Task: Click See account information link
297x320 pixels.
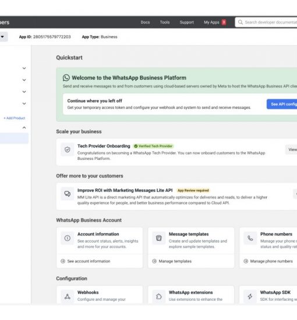Action: [89, 261]
